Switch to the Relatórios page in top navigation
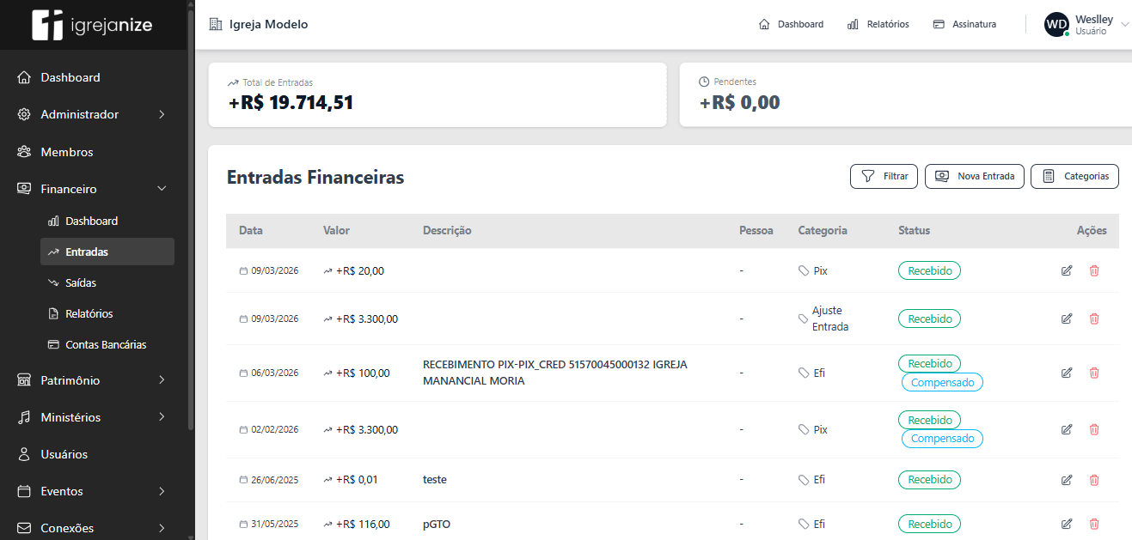The width and height of the screenshot is (1132, 540). (x=878, y=24)
